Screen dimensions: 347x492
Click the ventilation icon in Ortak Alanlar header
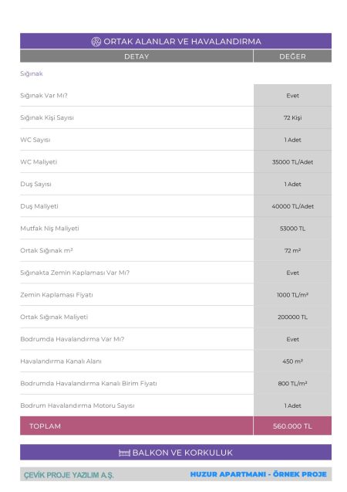(96, 42)
